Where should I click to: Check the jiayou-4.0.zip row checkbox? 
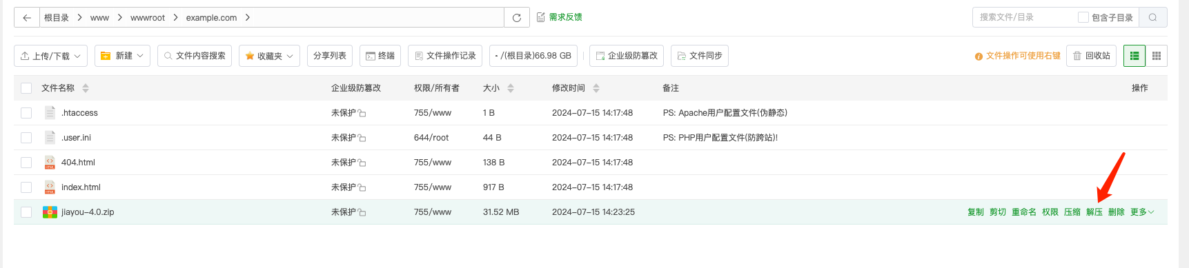click(26, 212)
